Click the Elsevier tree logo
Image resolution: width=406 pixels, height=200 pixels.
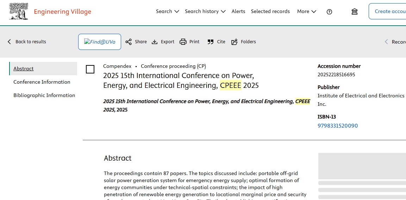tap(19, 11)
